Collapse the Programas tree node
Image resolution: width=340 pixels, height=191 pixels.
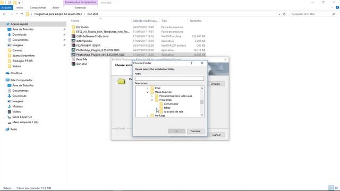(152, 100)
